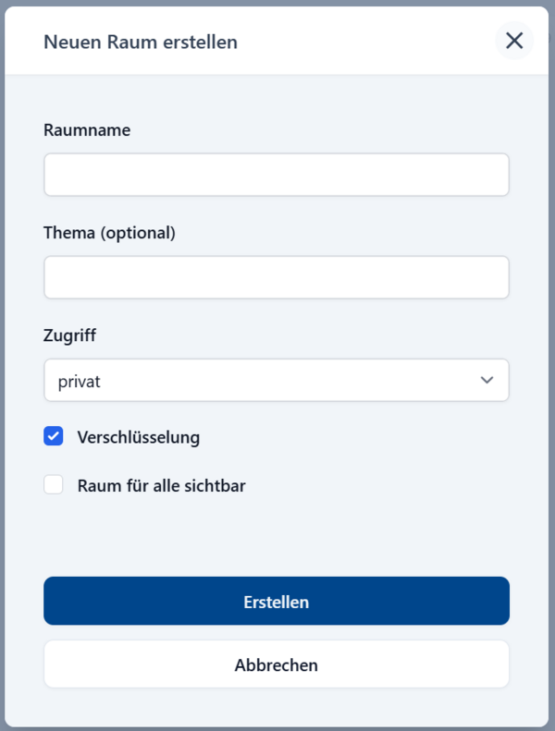Open the Zugriff dropdown showing privat
555x731 pixels.
(x=276, y=380)
